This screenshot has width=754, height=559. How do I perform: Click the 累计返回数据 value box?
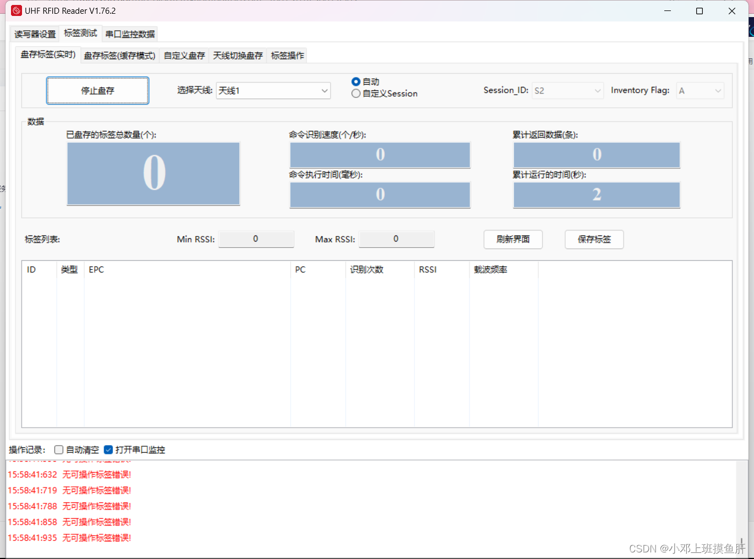click(x=597, y=155)
